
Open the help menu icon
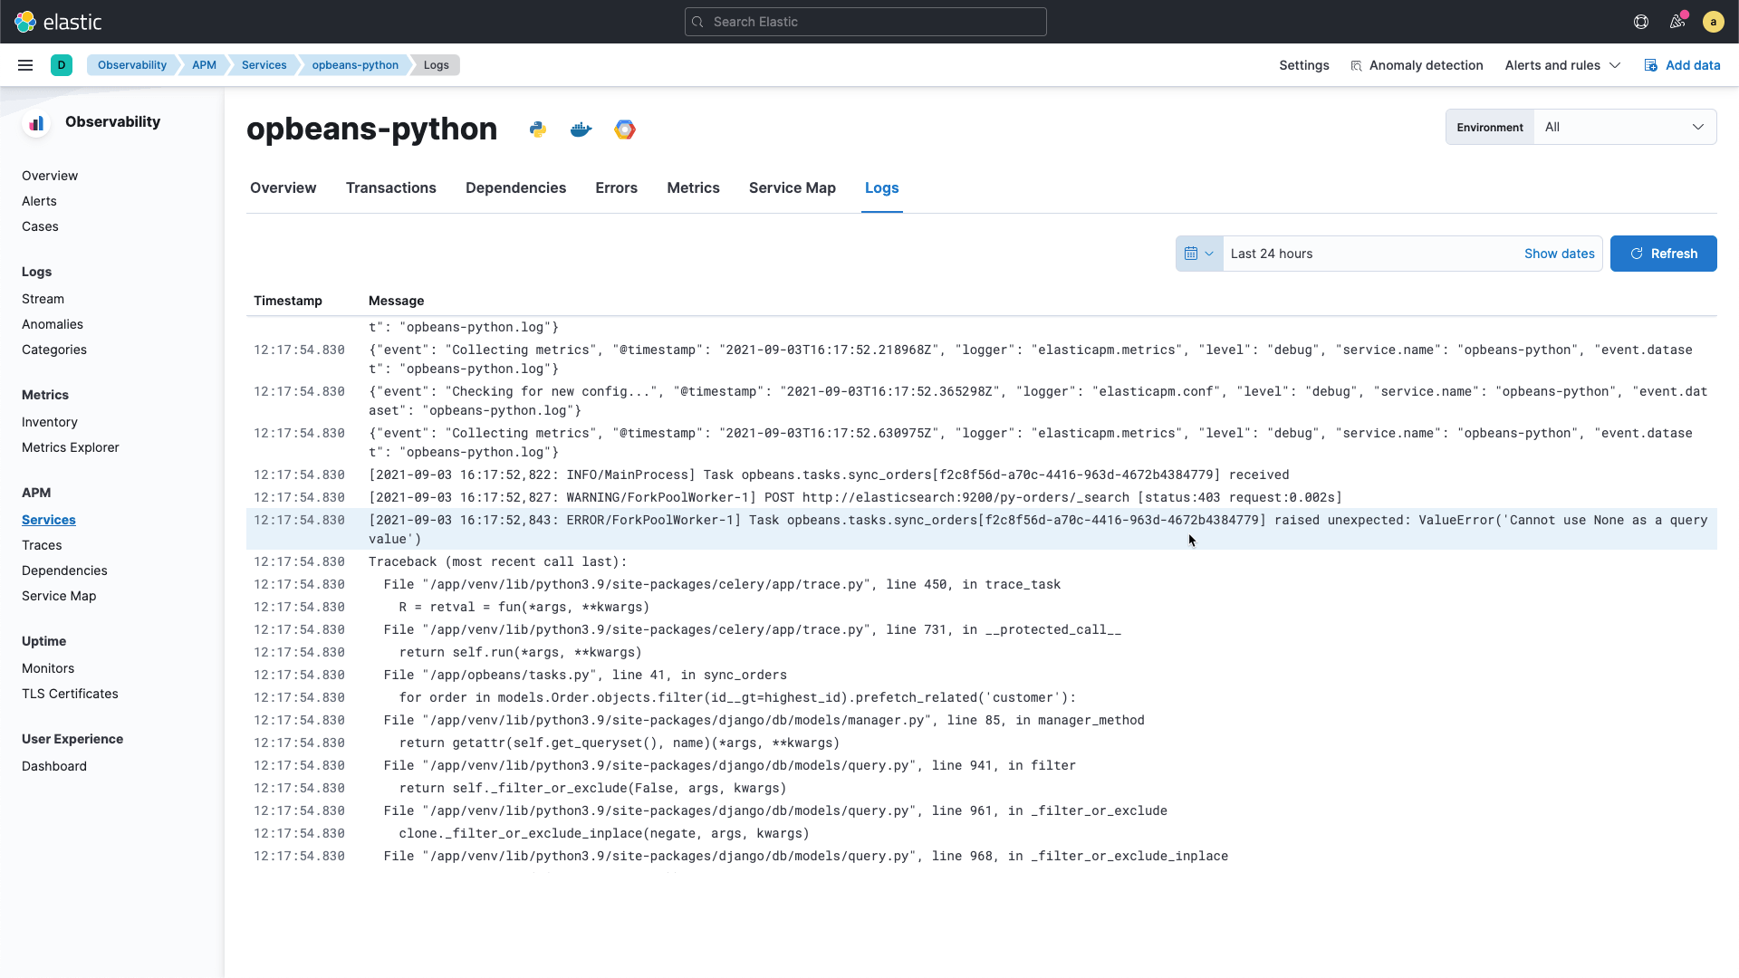pyautogui.click(x=1641, y=22)
